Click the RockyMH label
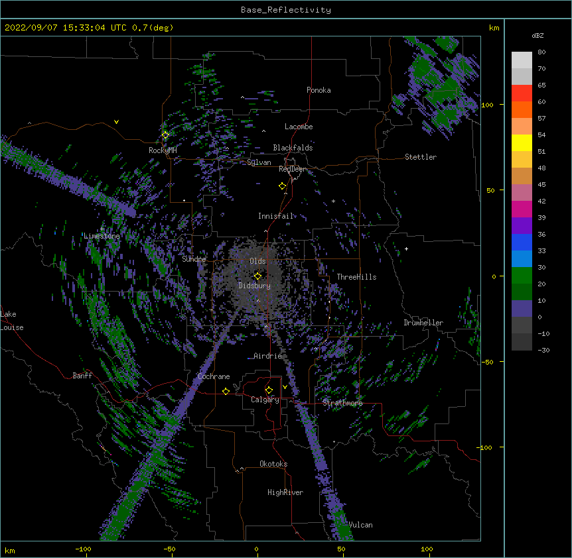The height and width of the screenshot is (558, 572). coord(163,150)
